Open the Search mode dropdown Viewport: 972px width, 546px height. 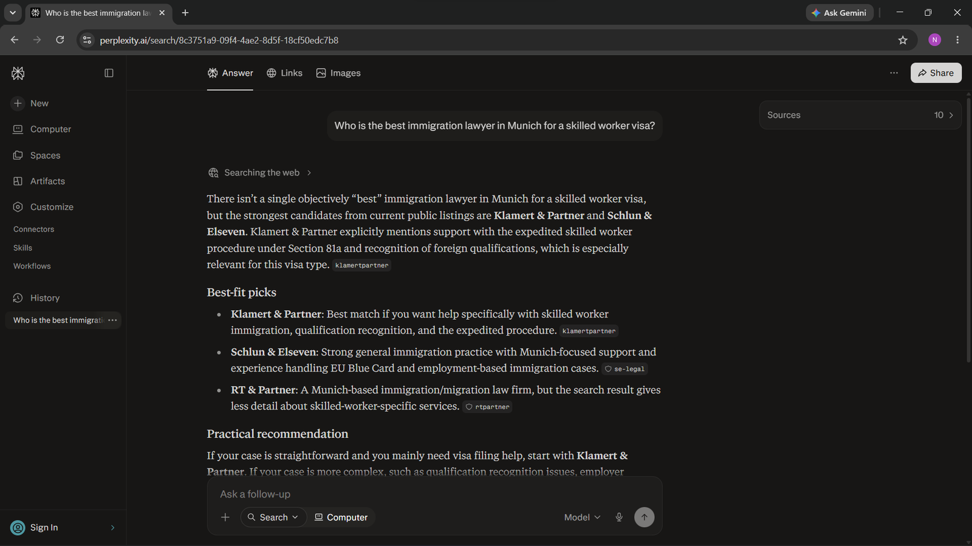(273, 517)
